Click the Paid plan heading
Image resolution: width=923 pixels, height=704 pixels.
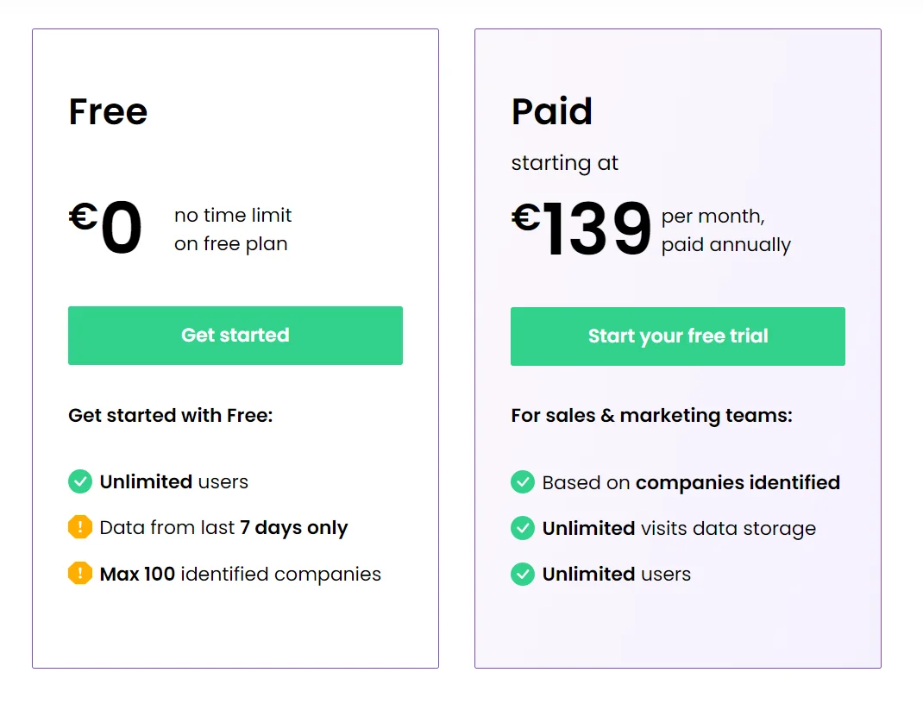pos(551,112)
